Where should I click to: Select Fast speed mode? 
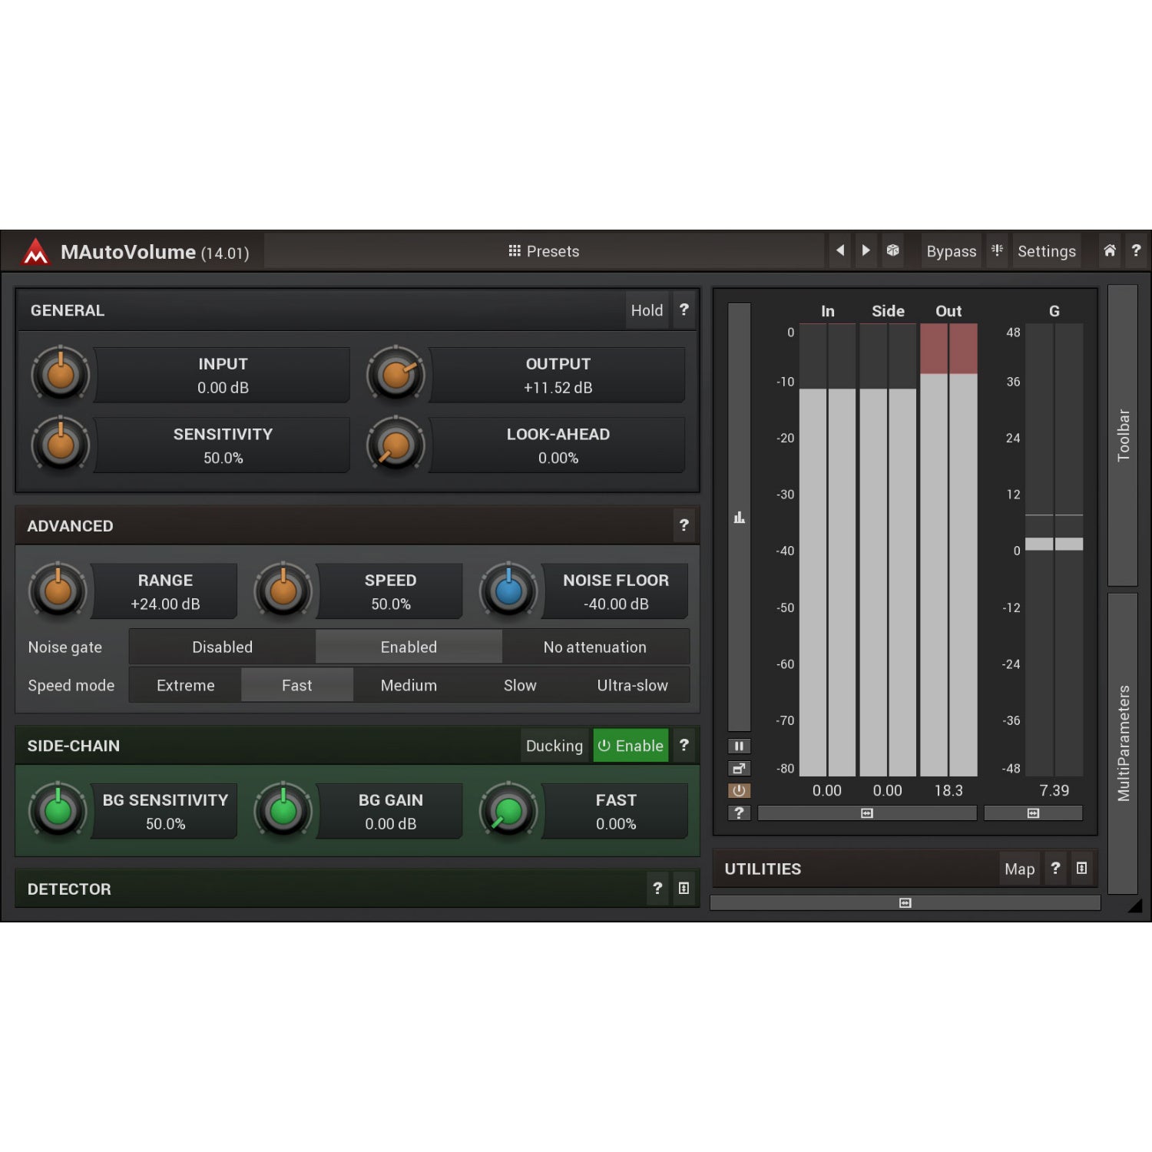(x=297, y=685)
